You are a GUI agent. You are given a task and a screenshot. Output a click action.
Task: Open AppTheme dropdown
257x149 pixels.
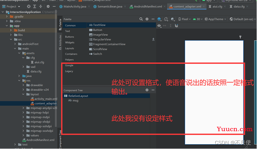click(215, 19)
